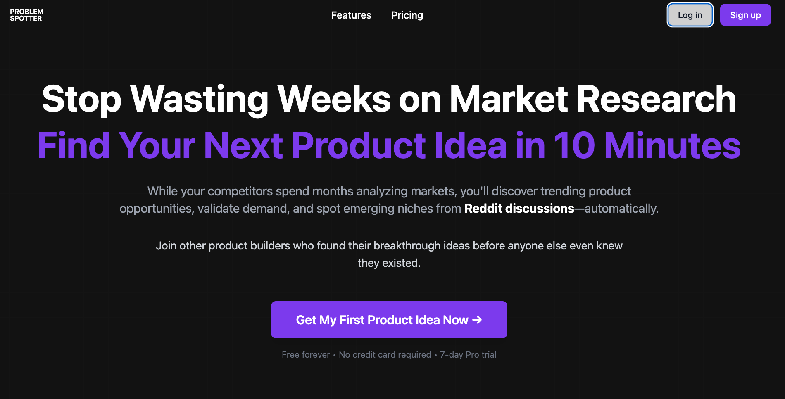Viewport: 785px width, 399px height.
Task: Click the bold Reddit discussions text
Action: [519, 209]
